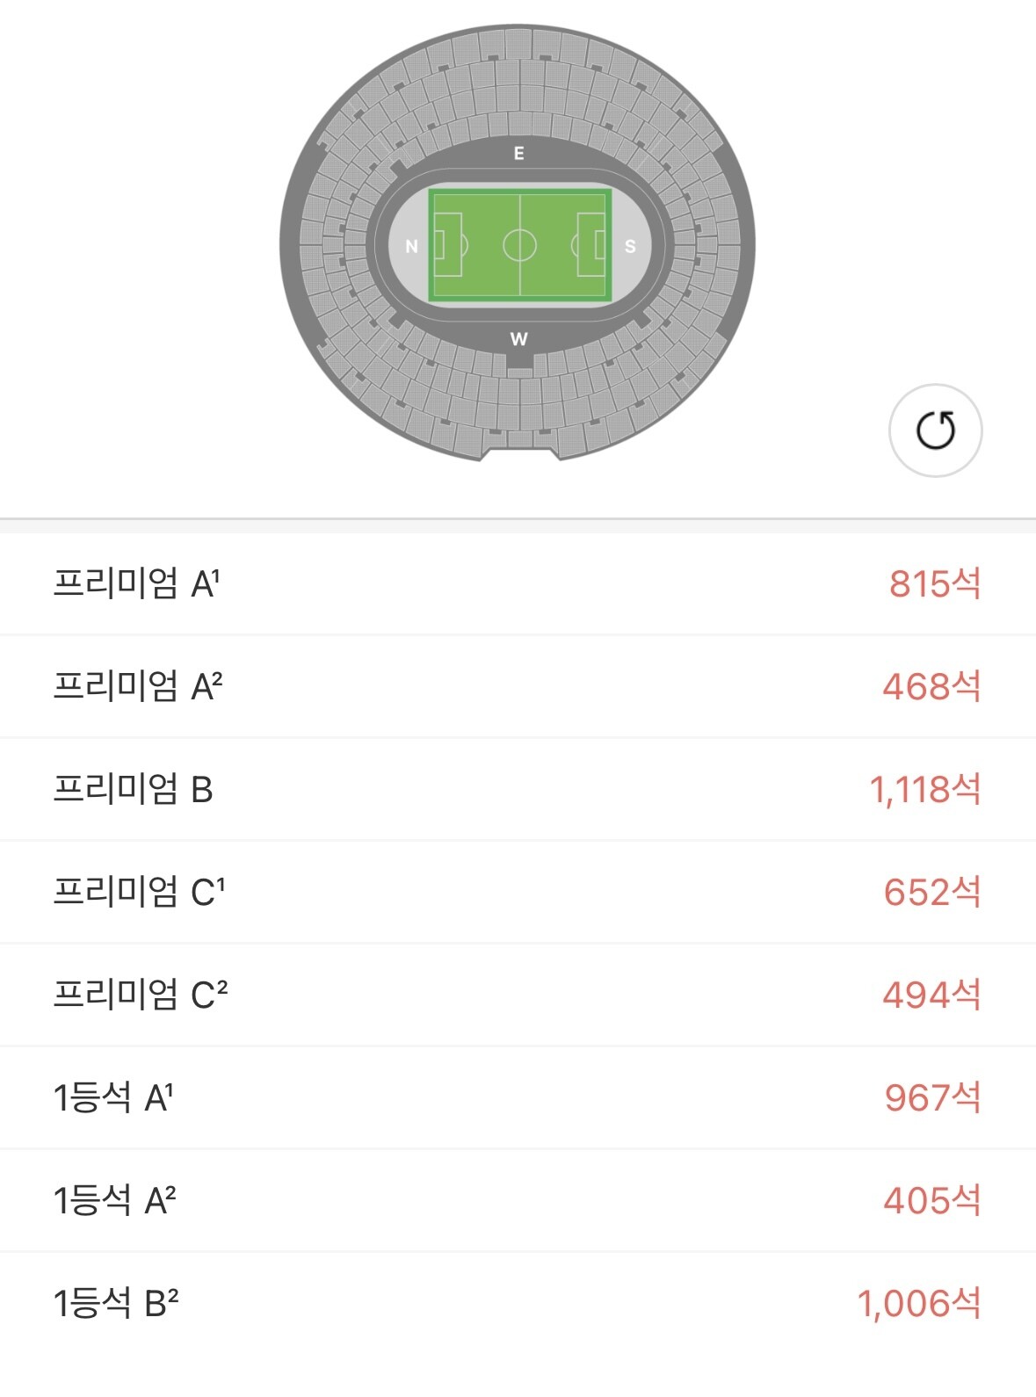Open the 프리미엄 A² seat grade row

coord(518,686)
